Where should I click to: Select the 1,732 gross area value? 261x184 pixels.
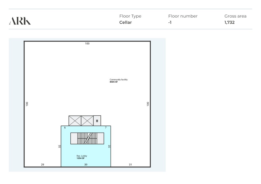[x=229, y=22]
